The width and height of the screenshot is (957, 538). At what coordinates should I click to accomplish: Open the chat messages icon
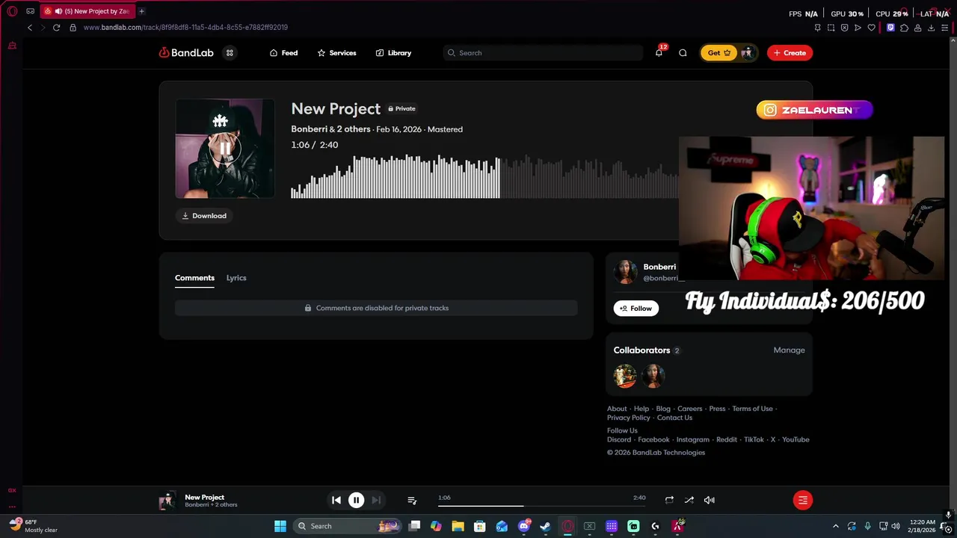683,53
